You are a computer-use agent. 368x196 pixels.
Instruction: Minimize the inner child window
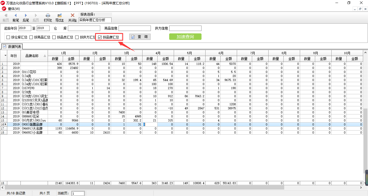[x=355, y=9]
